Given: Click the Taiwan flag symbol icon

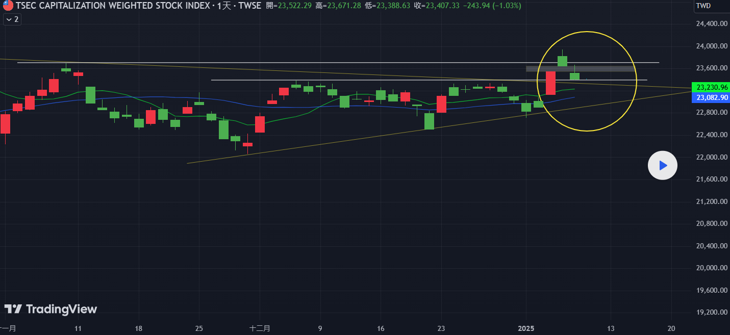Looking at the screenshot, I should pyautogui.click(x=8, y=6).
